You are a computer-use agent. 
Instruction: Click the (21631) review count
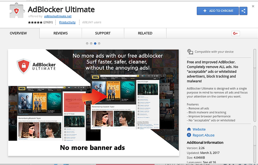tap(48, 22)
